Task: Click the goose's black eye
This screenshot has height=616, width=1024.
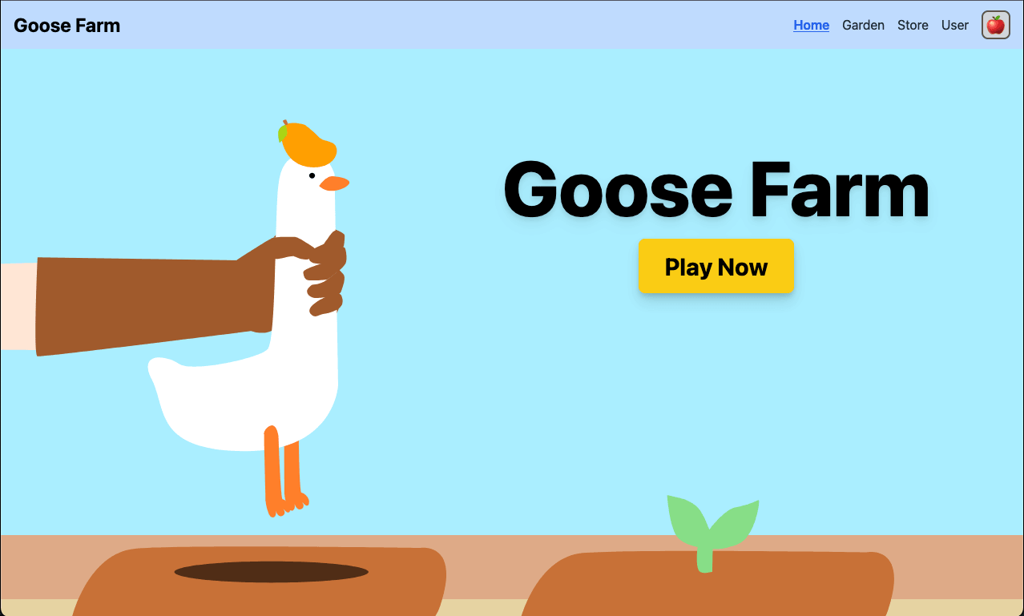Action: 312,175
